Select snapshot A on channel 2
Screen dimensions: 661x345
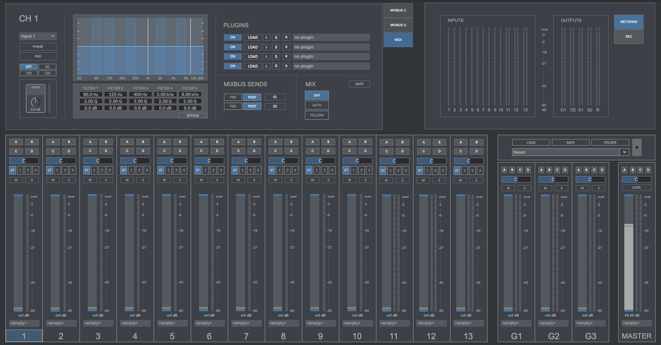point(53,142)
